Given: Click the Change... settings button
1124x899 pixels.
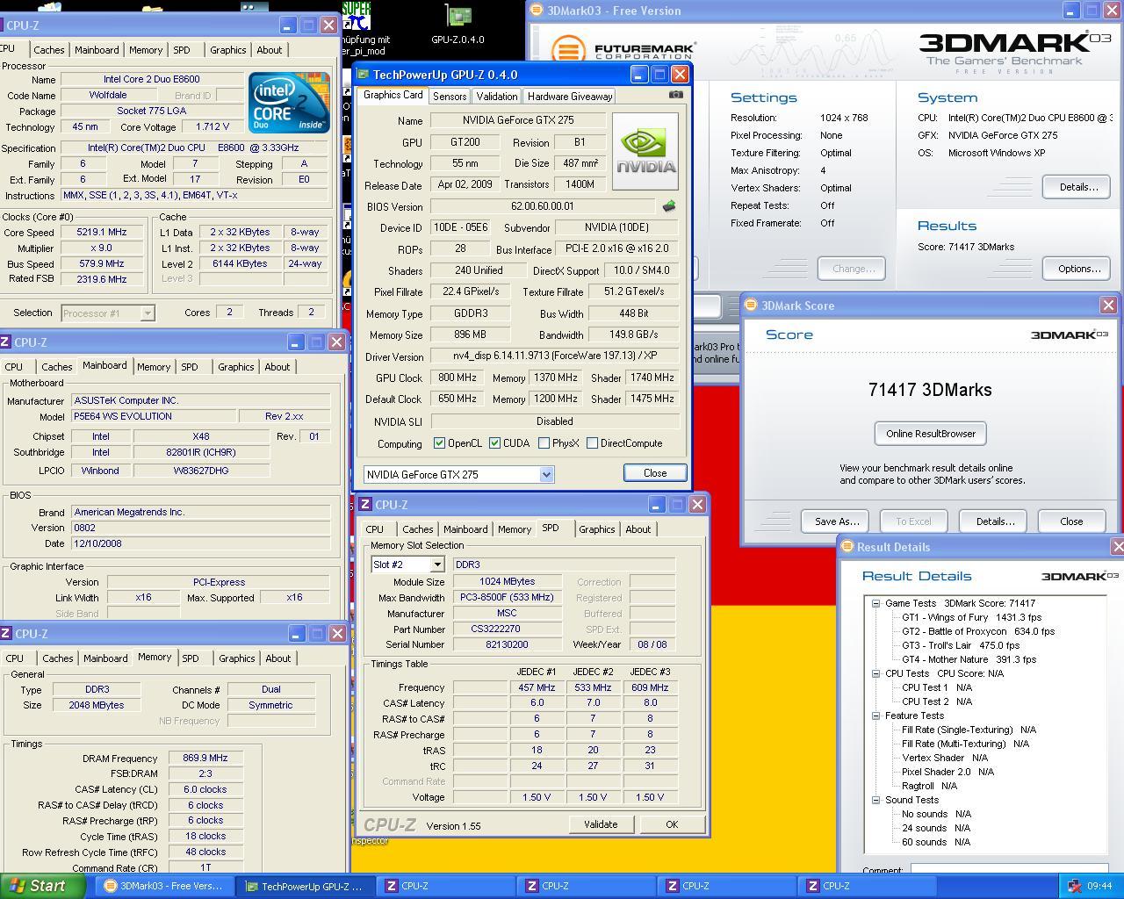Looking at the screenshot, I should point(852,269).
